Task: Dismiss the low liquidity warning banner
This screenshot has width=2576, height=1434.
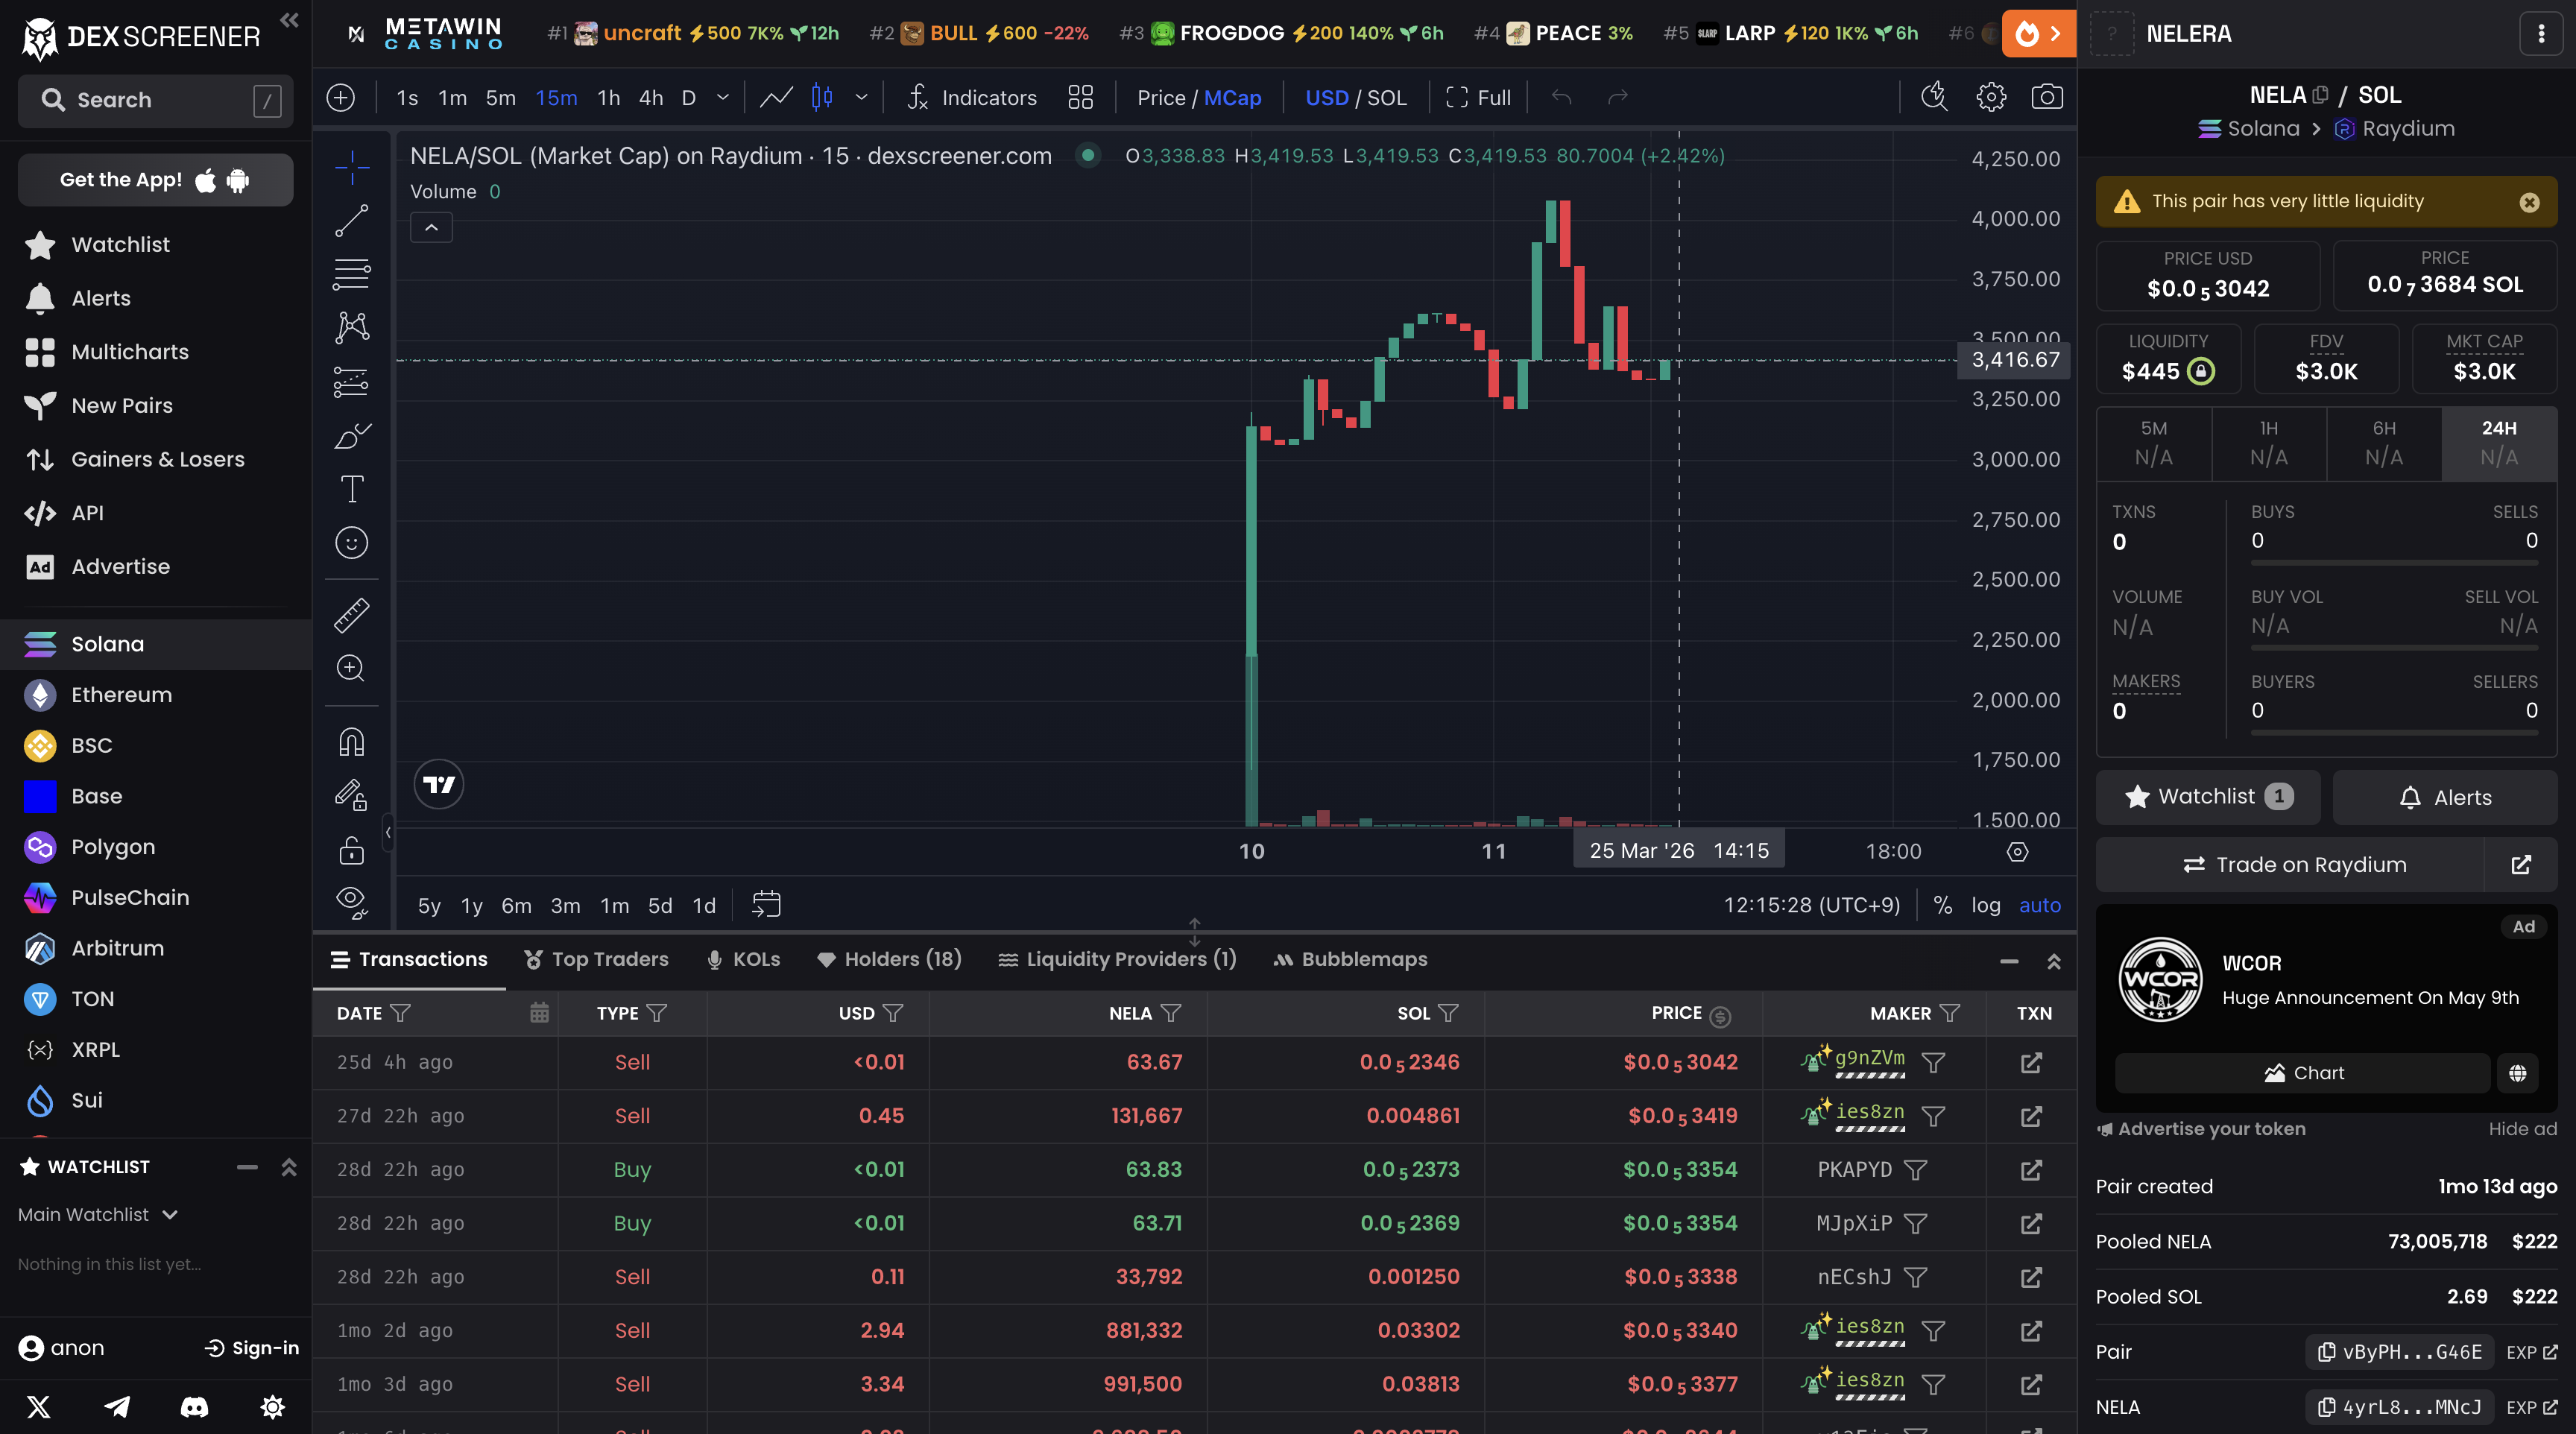Action: [2529, 201]
